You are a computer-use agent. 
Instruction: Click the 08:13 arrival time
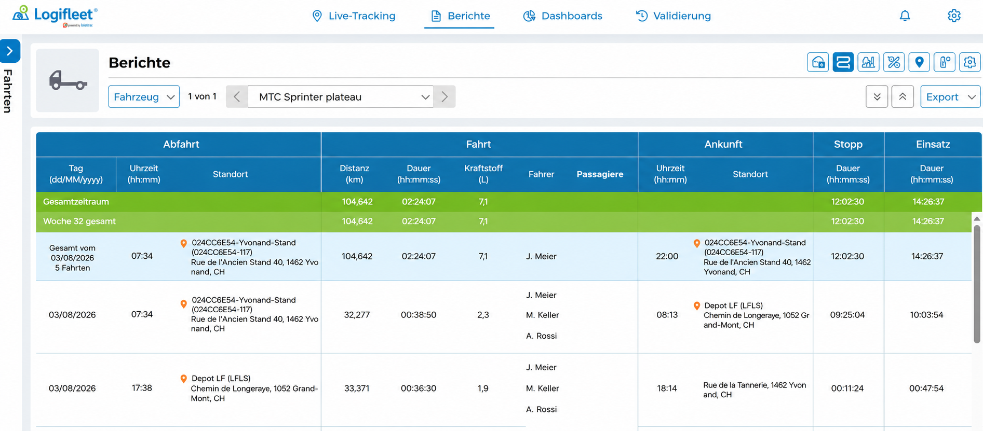tap(667, 315)
